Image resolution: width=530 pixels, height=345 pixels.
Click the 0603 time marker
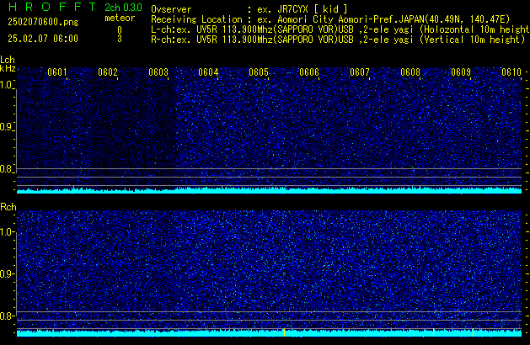point(158,72)
